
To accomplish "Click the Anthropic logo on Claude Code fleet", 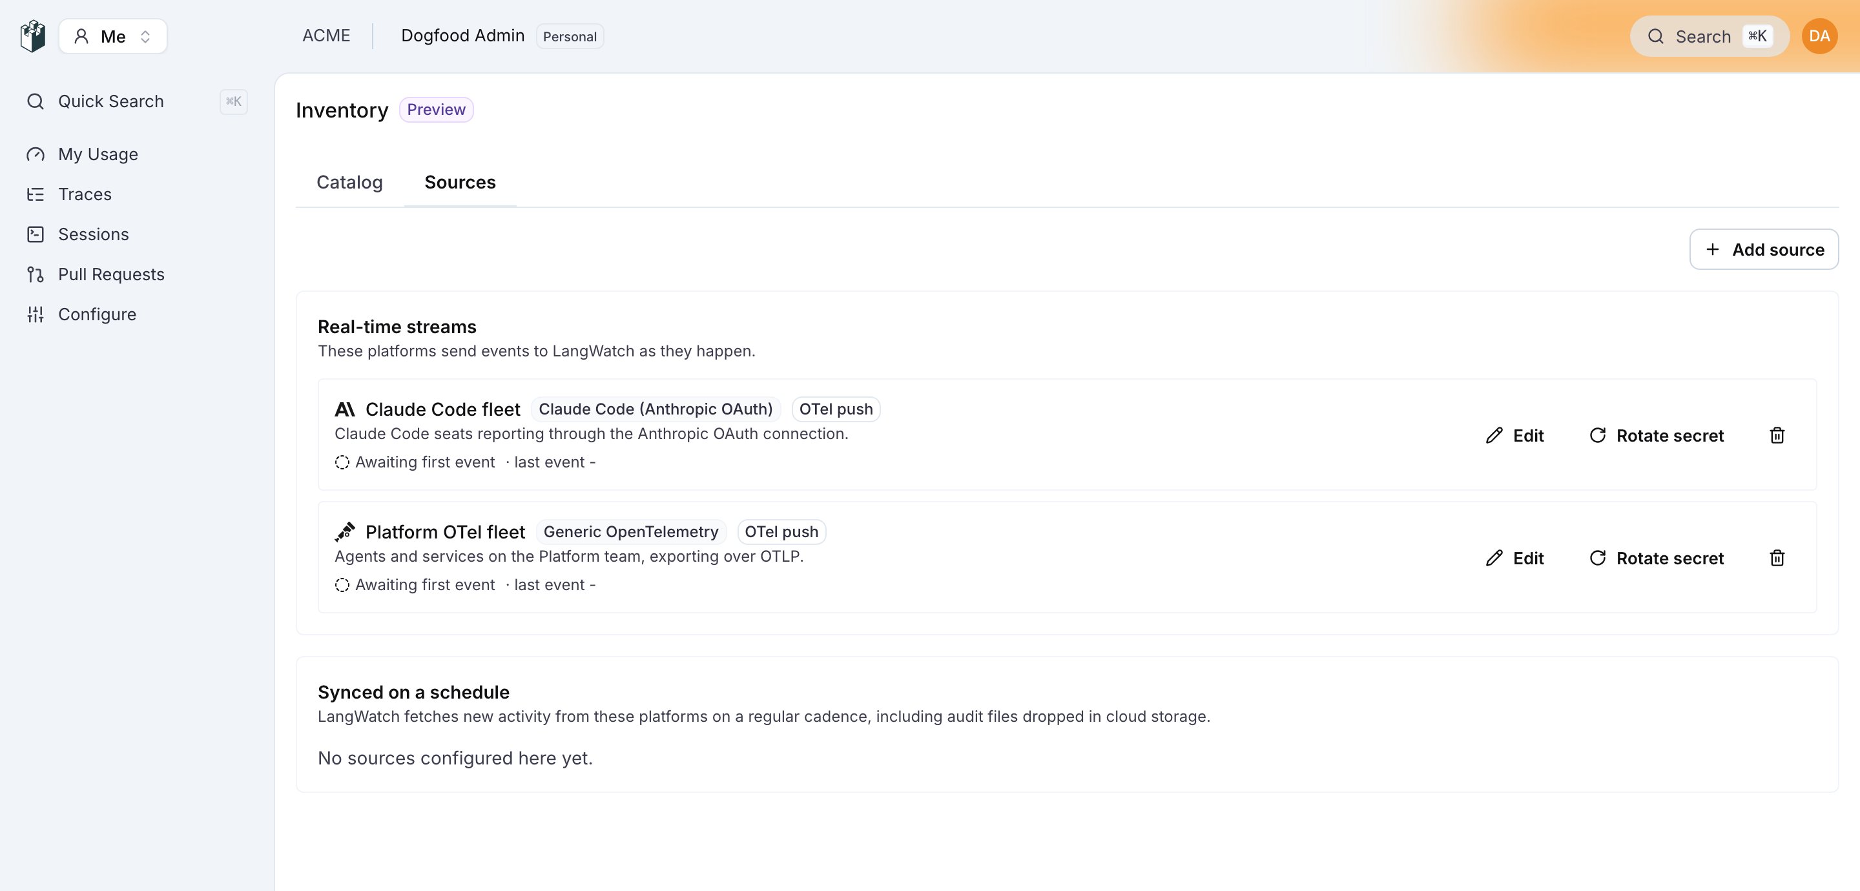I will click(344, 409).
